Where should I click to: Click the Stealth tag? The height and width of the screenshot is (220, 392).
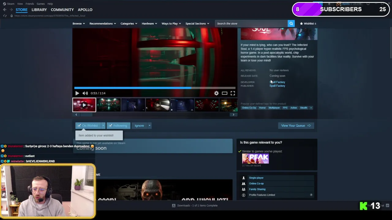pyautogui.click(x=303, y=108)
